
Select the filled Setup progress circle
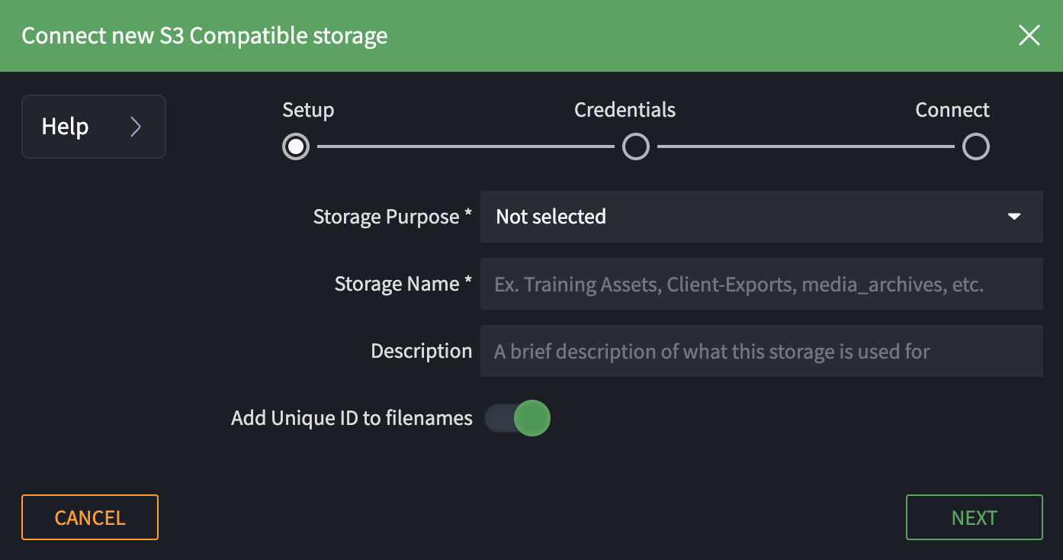[x=296, y=146]
